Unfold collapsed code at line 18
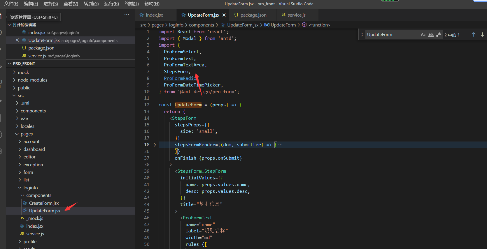 click(155, 145)
